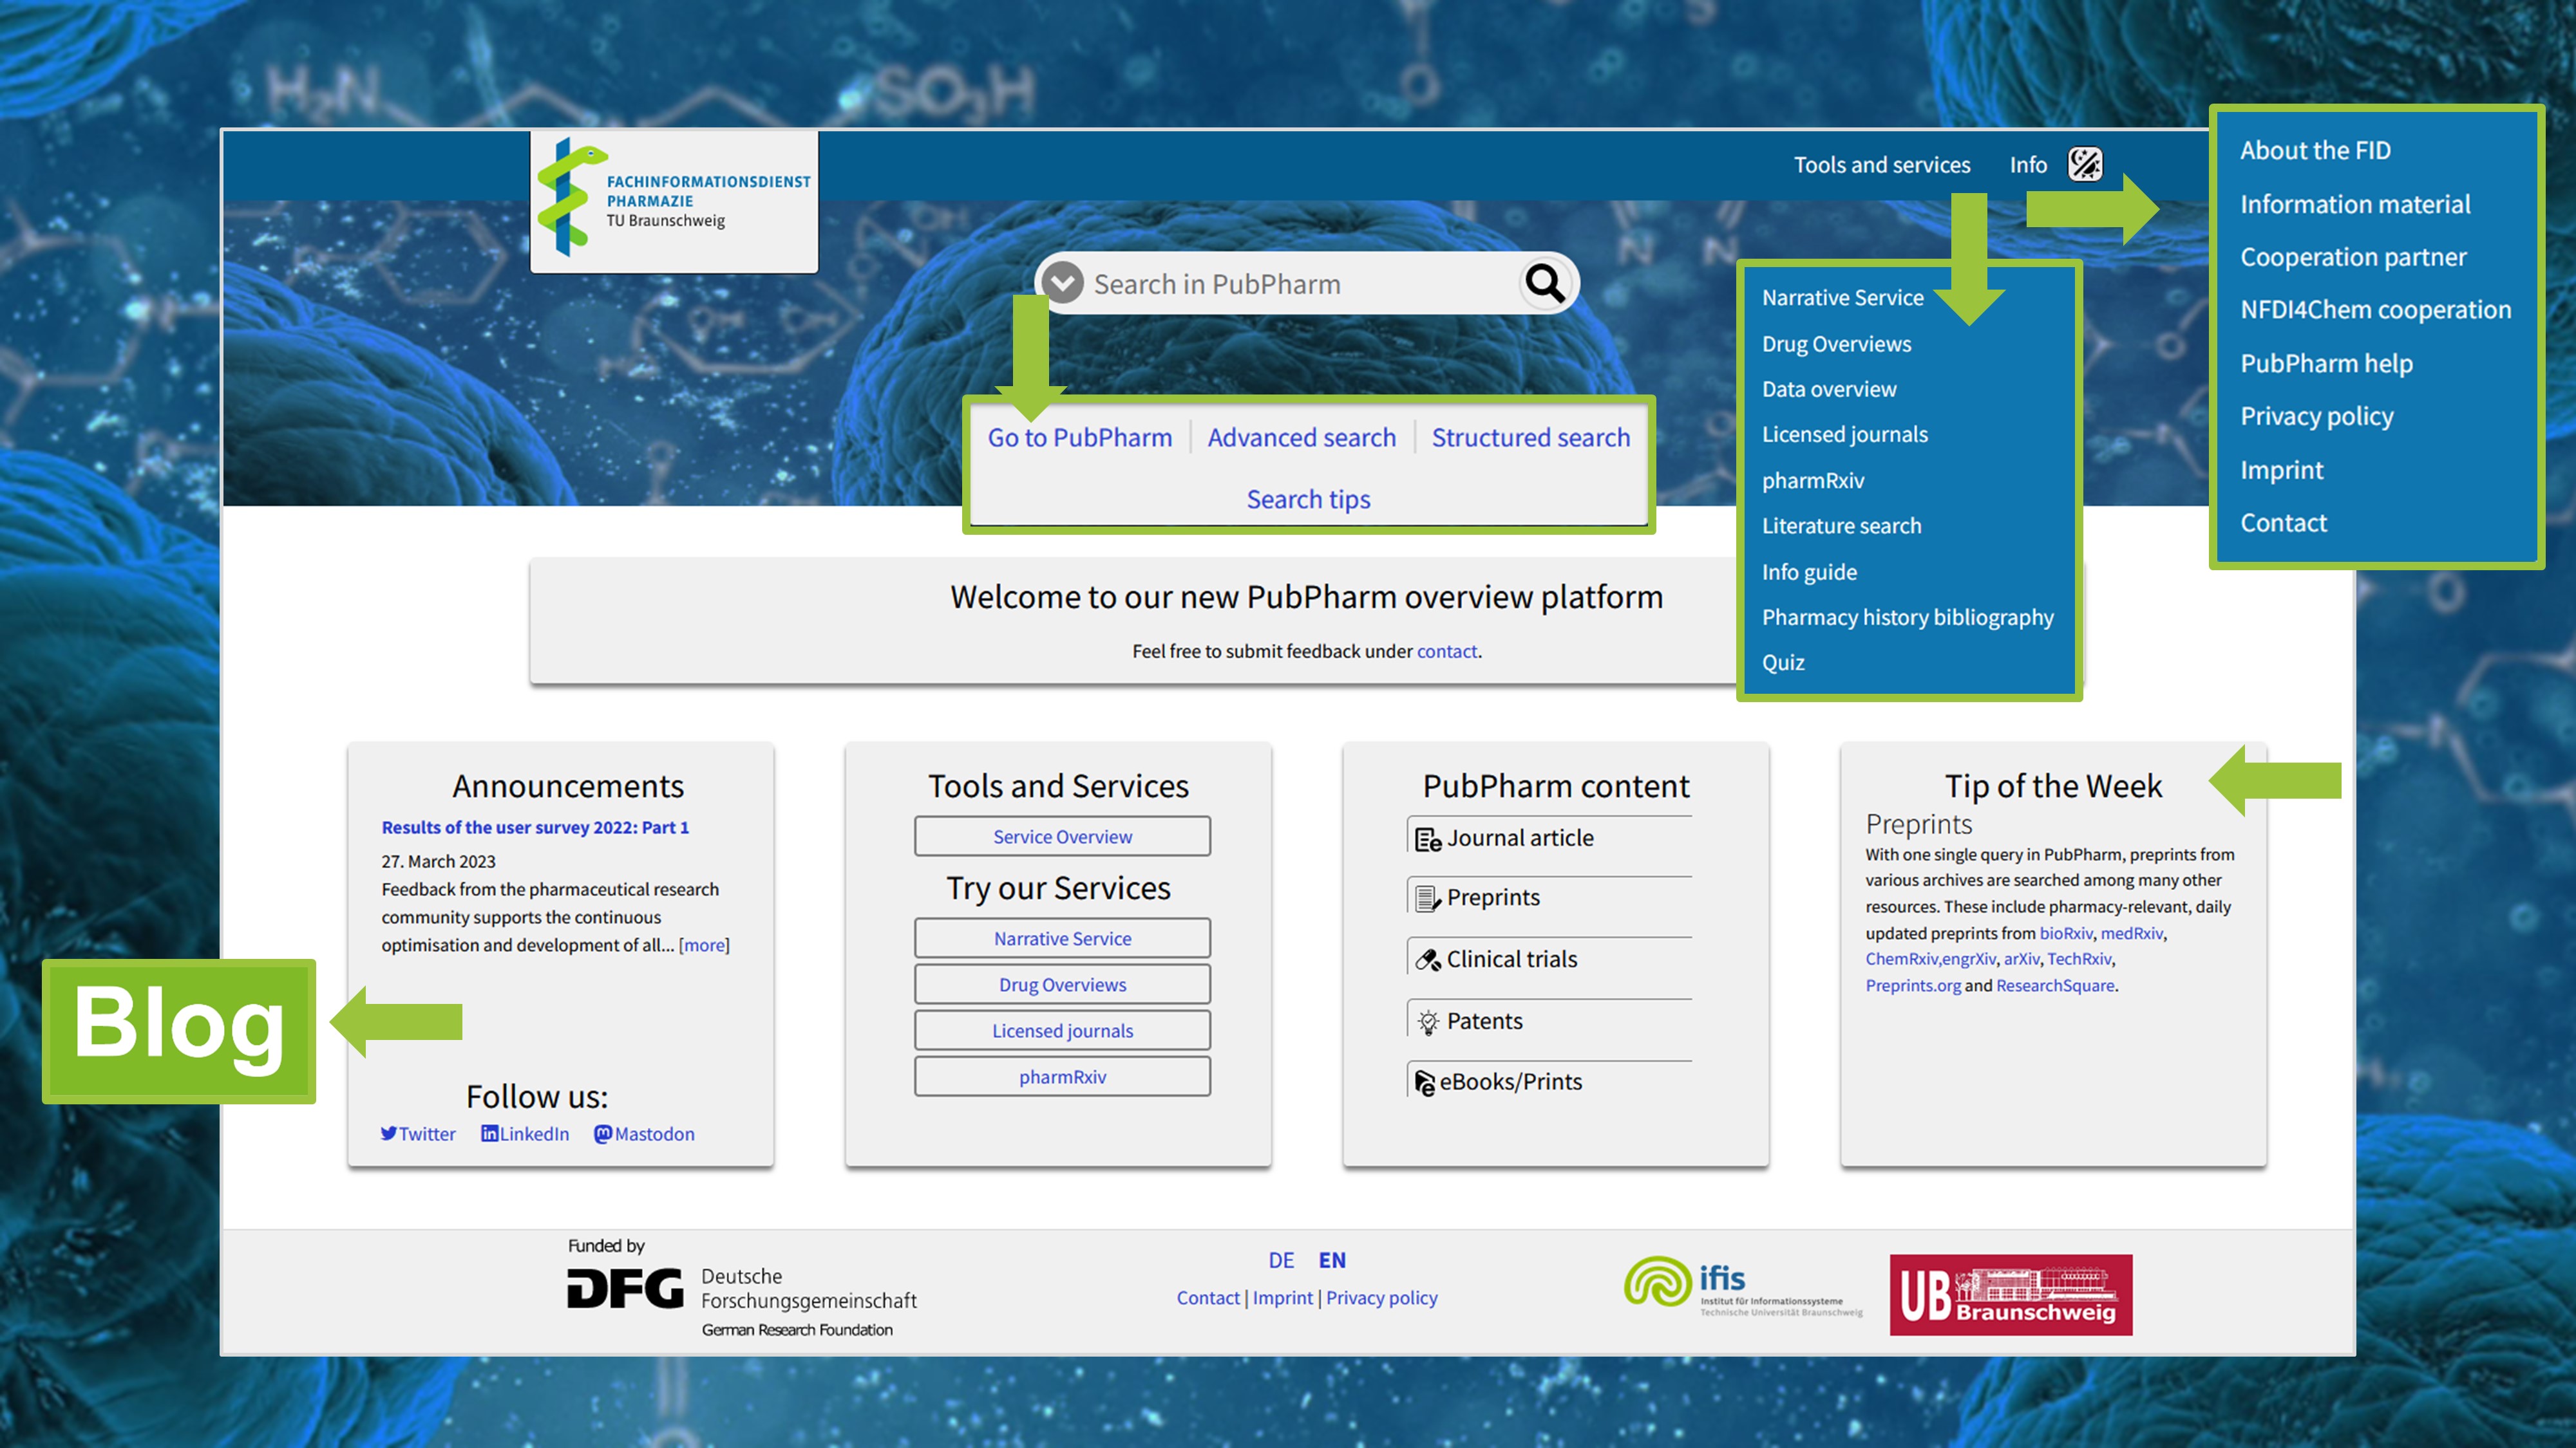This screenshot has width=2576, height=1448.
Task: Click the Fachinformationsdienst Pharmazie logo
Action: [674, 201]
